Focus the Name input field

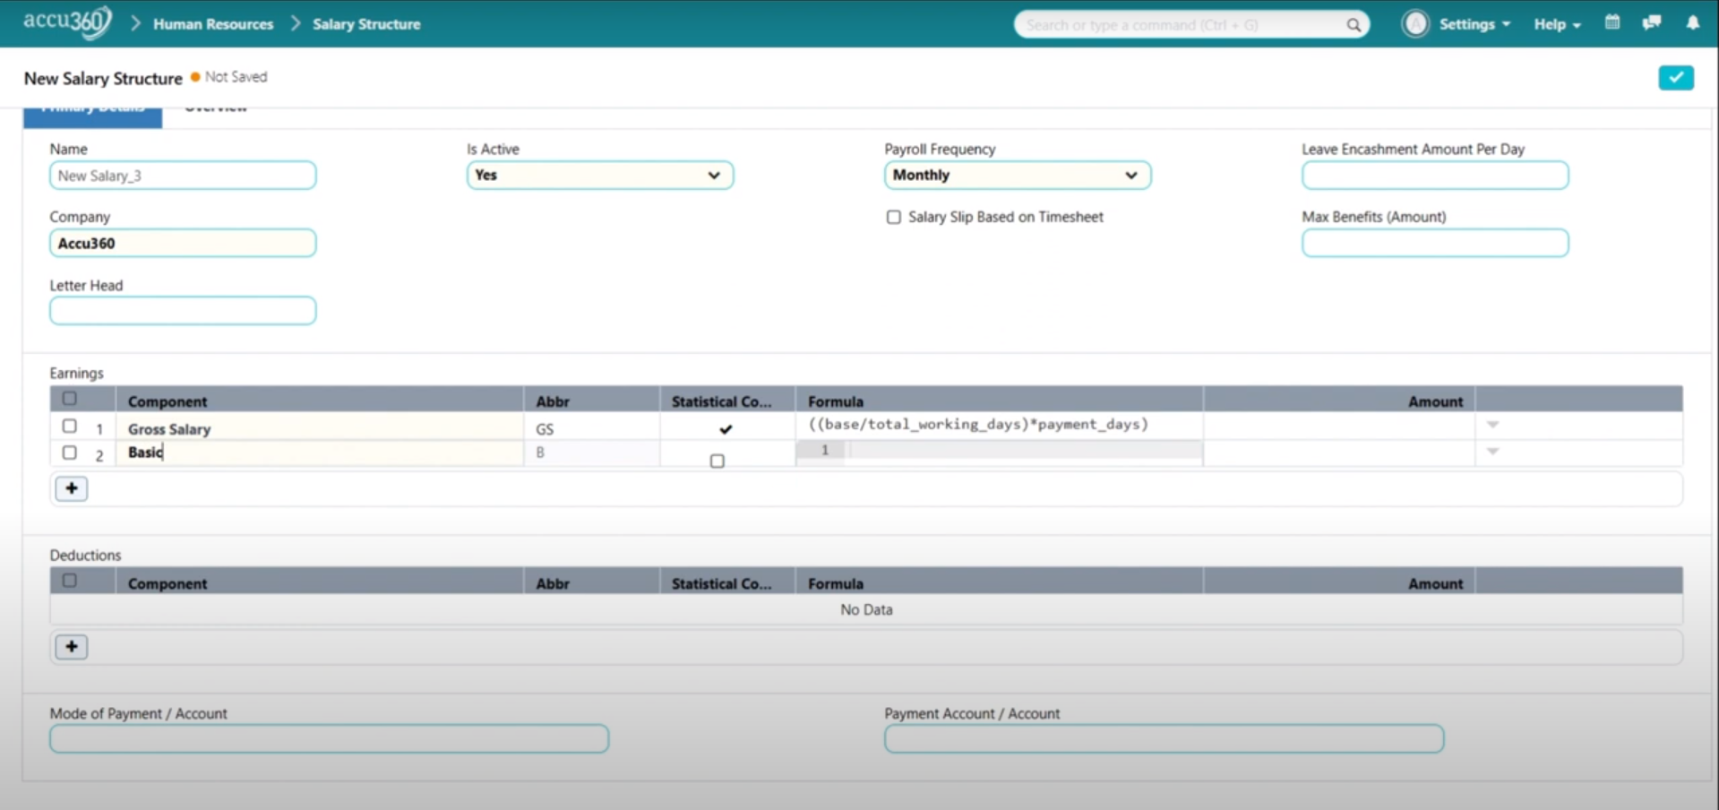(x=183, y=176)
